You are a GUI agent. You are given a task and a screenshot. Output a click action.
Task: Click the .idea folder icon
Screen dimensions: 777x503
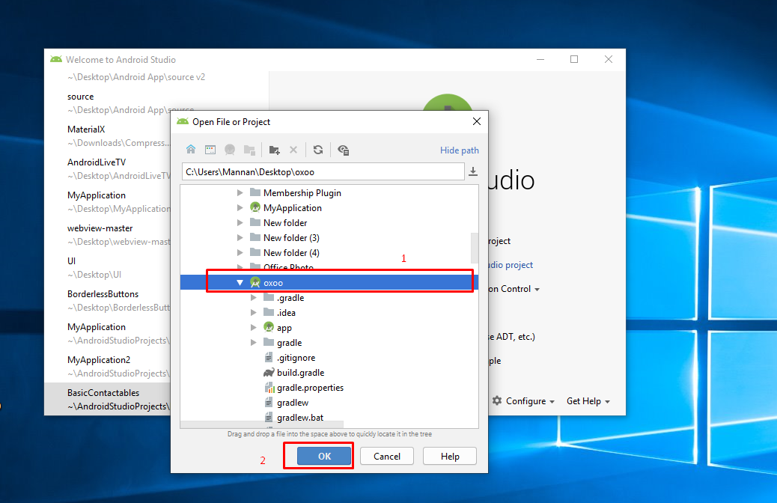(x=269, y=312)
